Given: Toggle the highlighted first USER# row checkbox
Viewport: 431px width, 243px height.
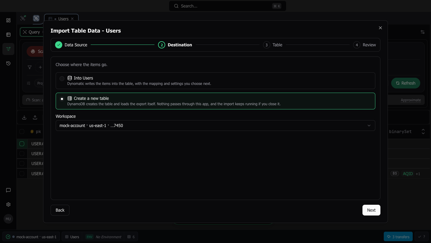Looking at the screenshot, I should point(22,144).
